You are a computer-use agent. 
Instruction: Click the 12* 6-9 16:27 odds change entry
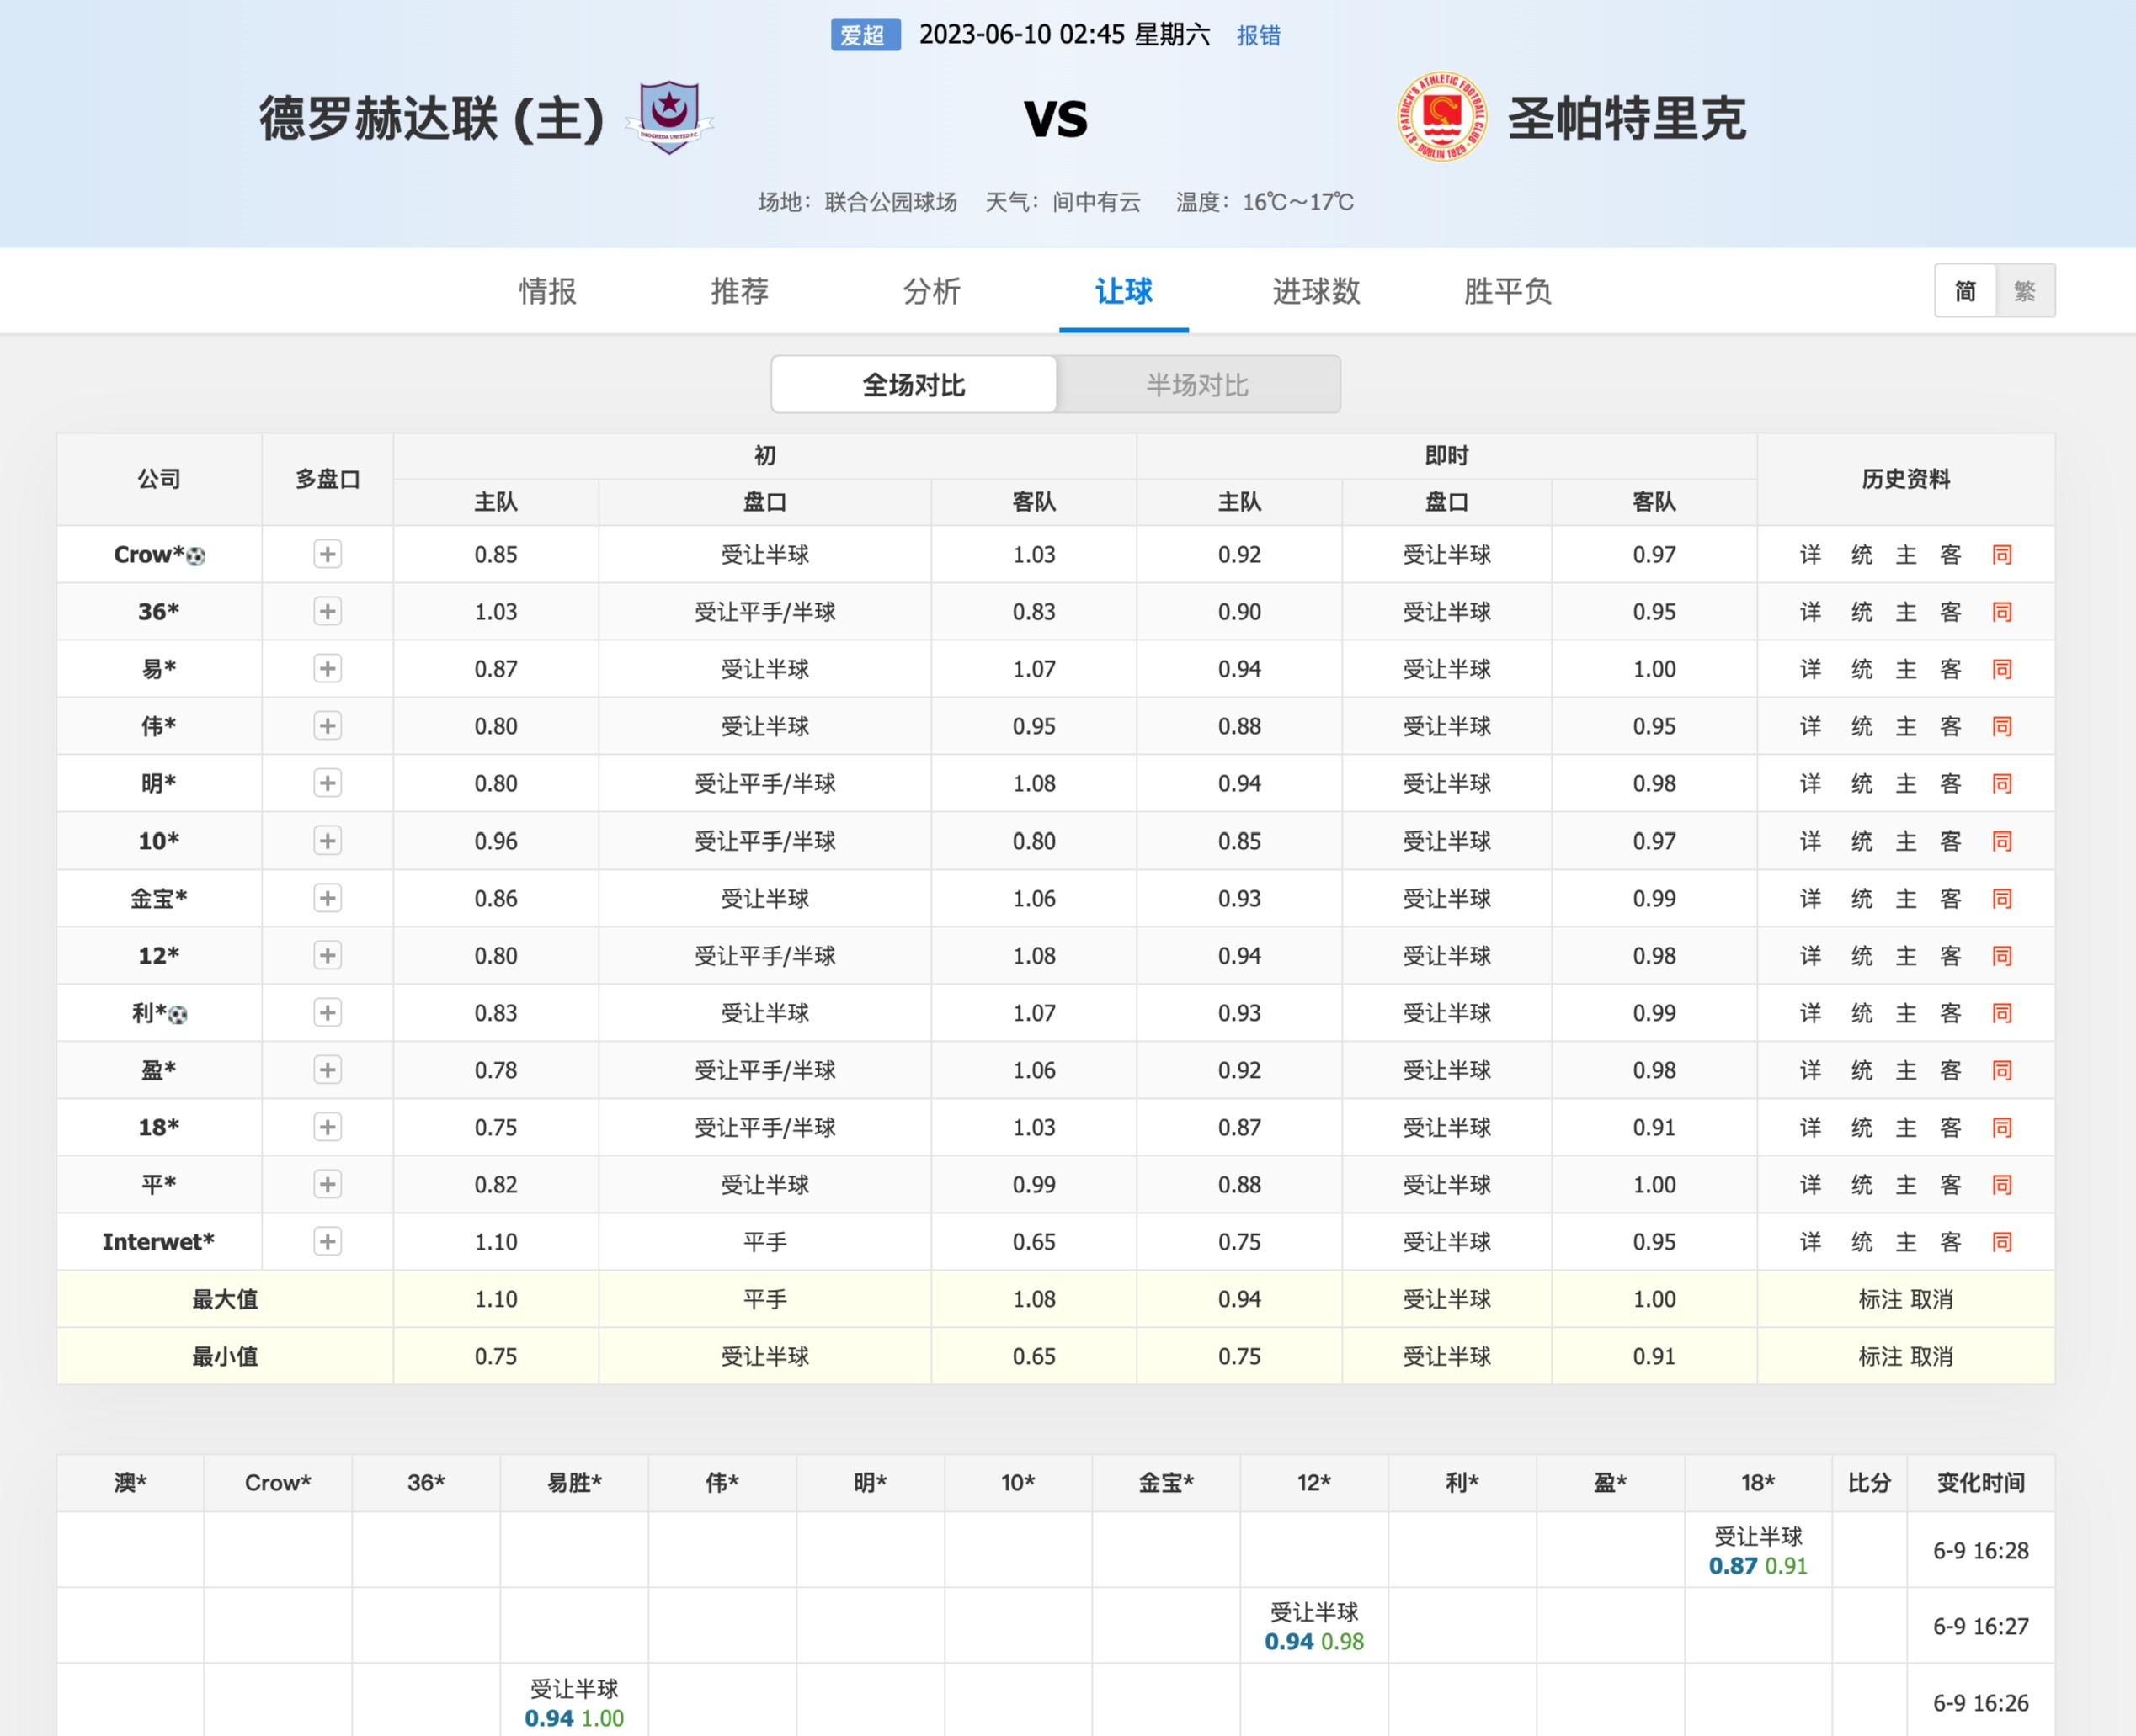[1313, 1627]
